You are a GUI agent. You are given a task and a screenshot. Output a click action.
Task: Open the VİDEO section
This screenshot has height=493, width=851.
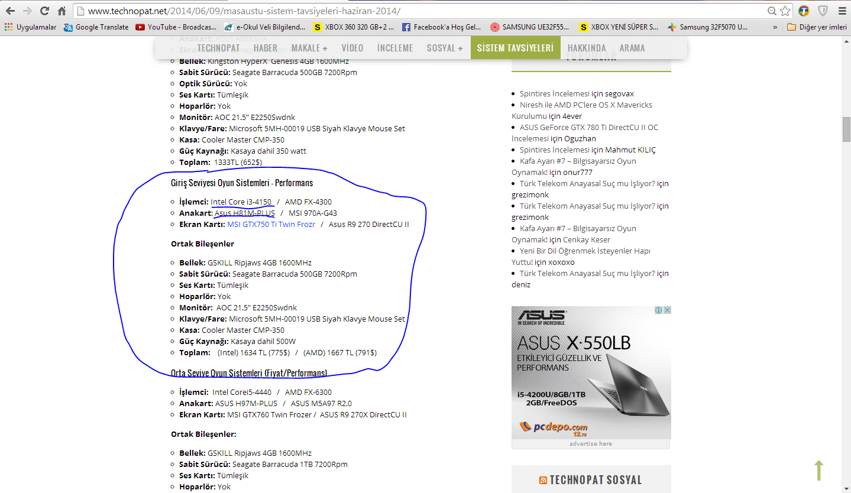click(352, 48)
